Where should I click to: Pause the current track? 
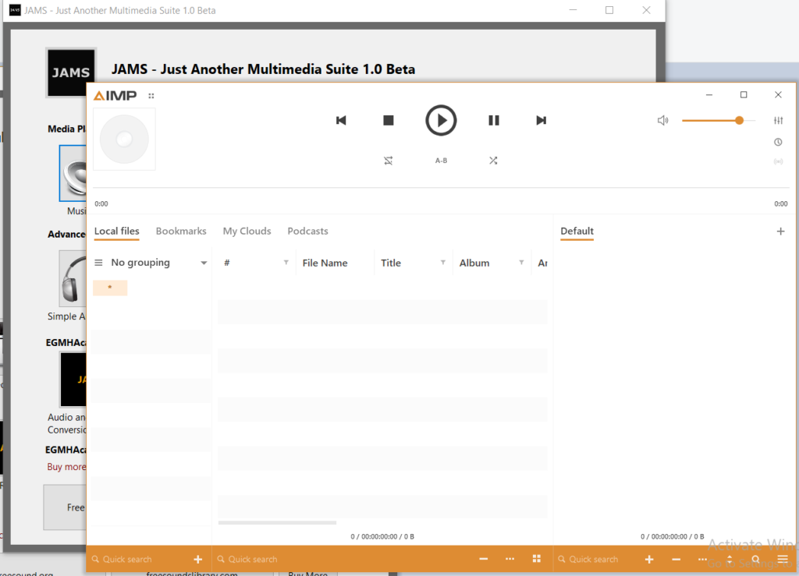pyautogui.click(x=493, y=121)
